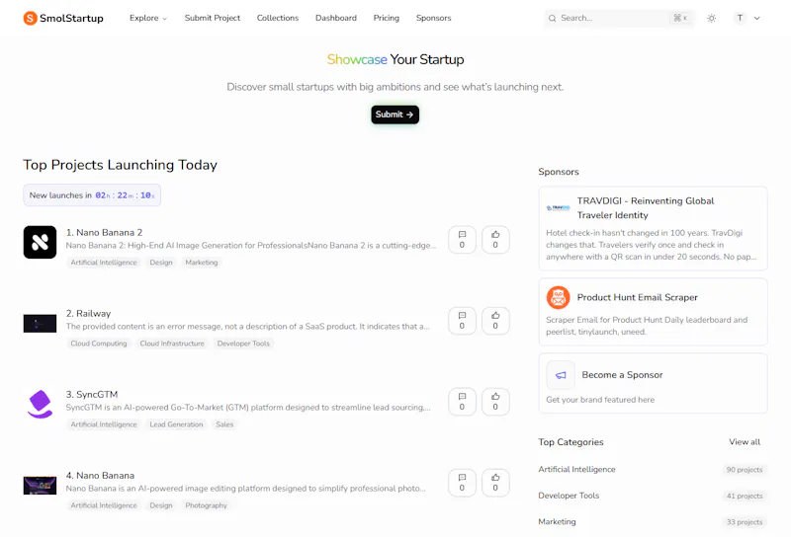Open the user avatar T menu
791x537 pixels.
[x=740, y=18]
